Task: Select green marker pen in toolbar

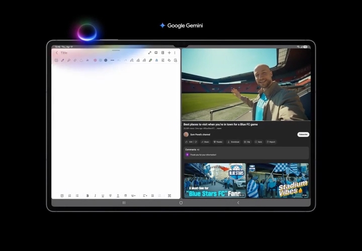Action: click(x=150, y=60)
